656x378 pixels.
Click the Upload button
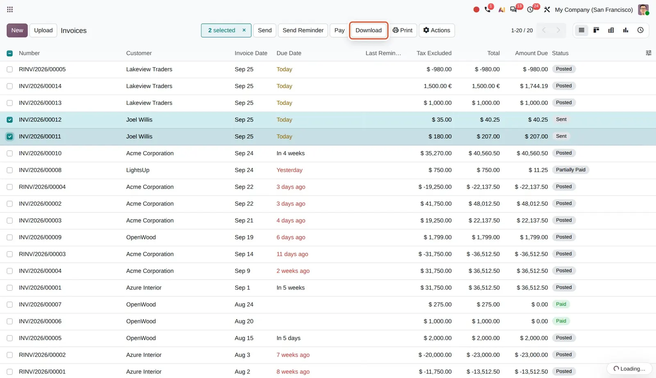click(x=43, y=30)
